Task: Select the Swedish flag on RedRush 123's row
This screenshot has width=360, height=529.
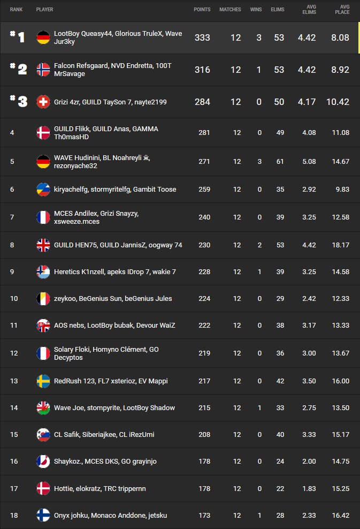Action: click(43, 381)
